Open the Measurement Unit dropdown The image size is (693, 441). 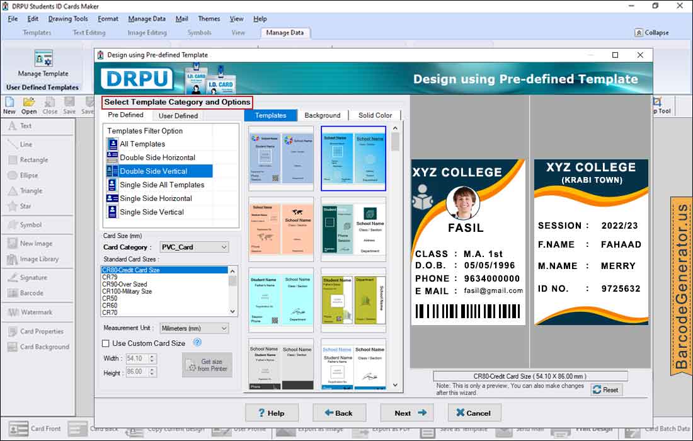[x=194, y=328]
